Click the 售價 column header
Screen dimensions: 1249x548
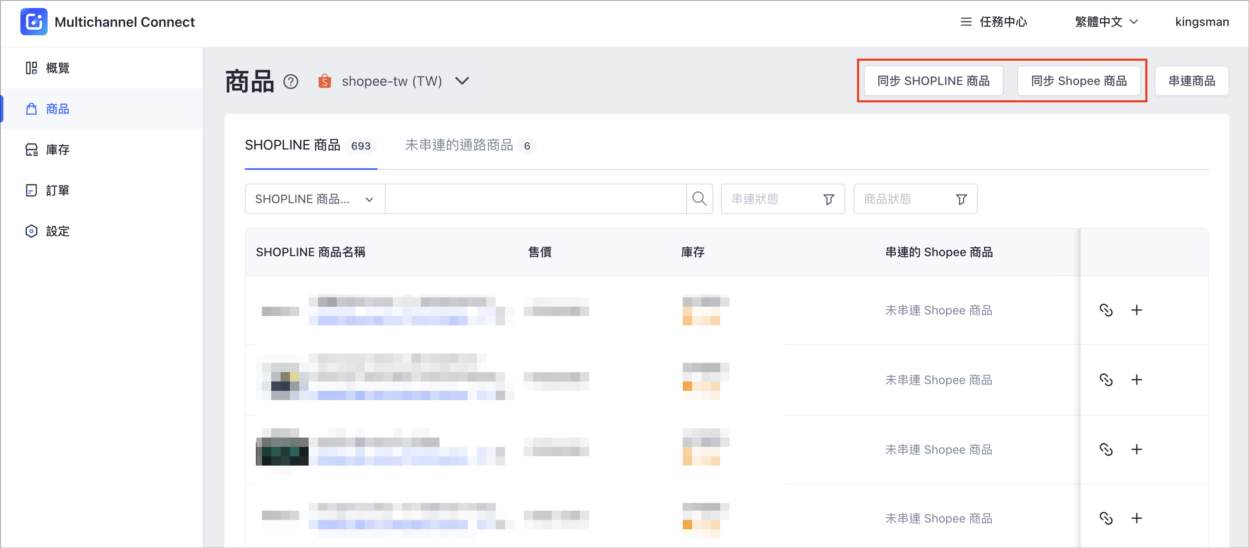pos(539,252)
